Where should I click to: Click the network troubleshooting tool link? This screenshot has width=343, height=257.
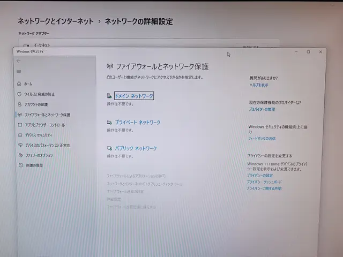coord(144,184)
